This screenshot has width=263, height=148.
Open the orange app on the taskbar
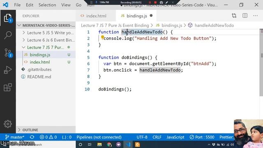coord(138,144)
